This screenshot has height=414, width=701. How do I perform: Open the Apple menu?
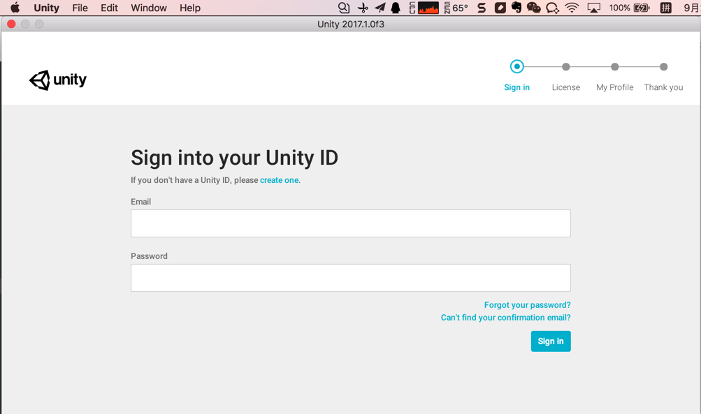tap(15, 8)
